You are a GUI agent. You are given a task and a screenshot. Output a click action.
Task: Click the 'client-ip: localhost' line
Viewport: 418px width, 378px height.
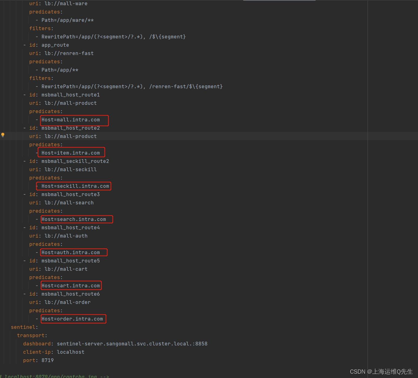click(x=54, y=352)
